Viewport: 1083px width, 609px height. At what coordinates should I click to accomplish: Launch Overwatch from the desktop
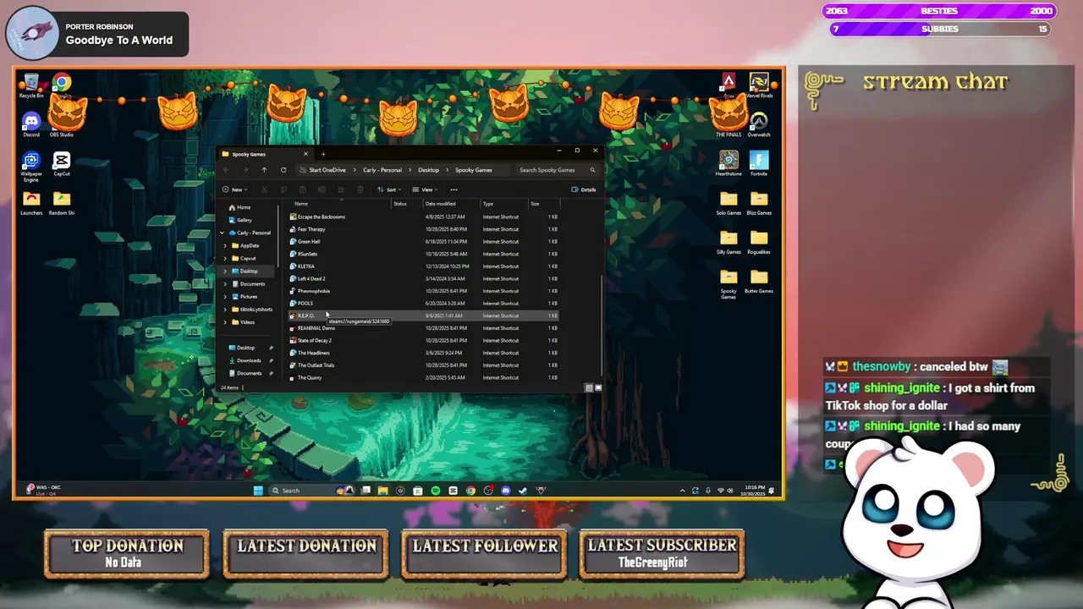[x=759, y=124]
